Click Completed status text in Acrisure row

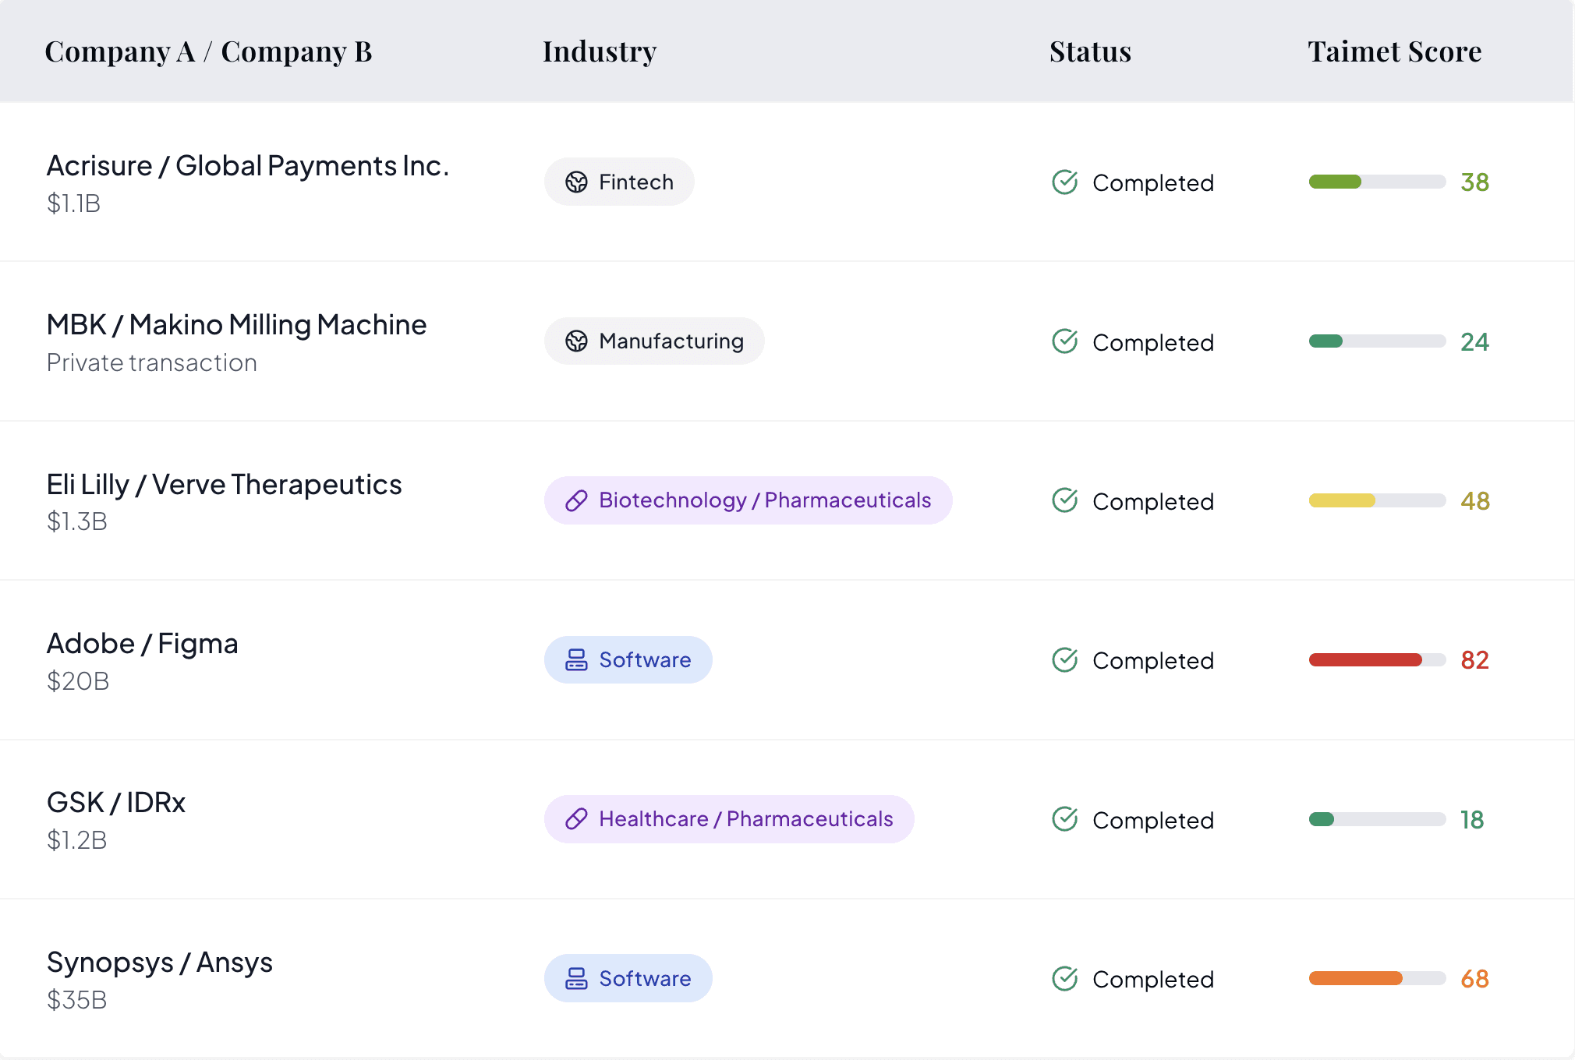[1153, 183]
